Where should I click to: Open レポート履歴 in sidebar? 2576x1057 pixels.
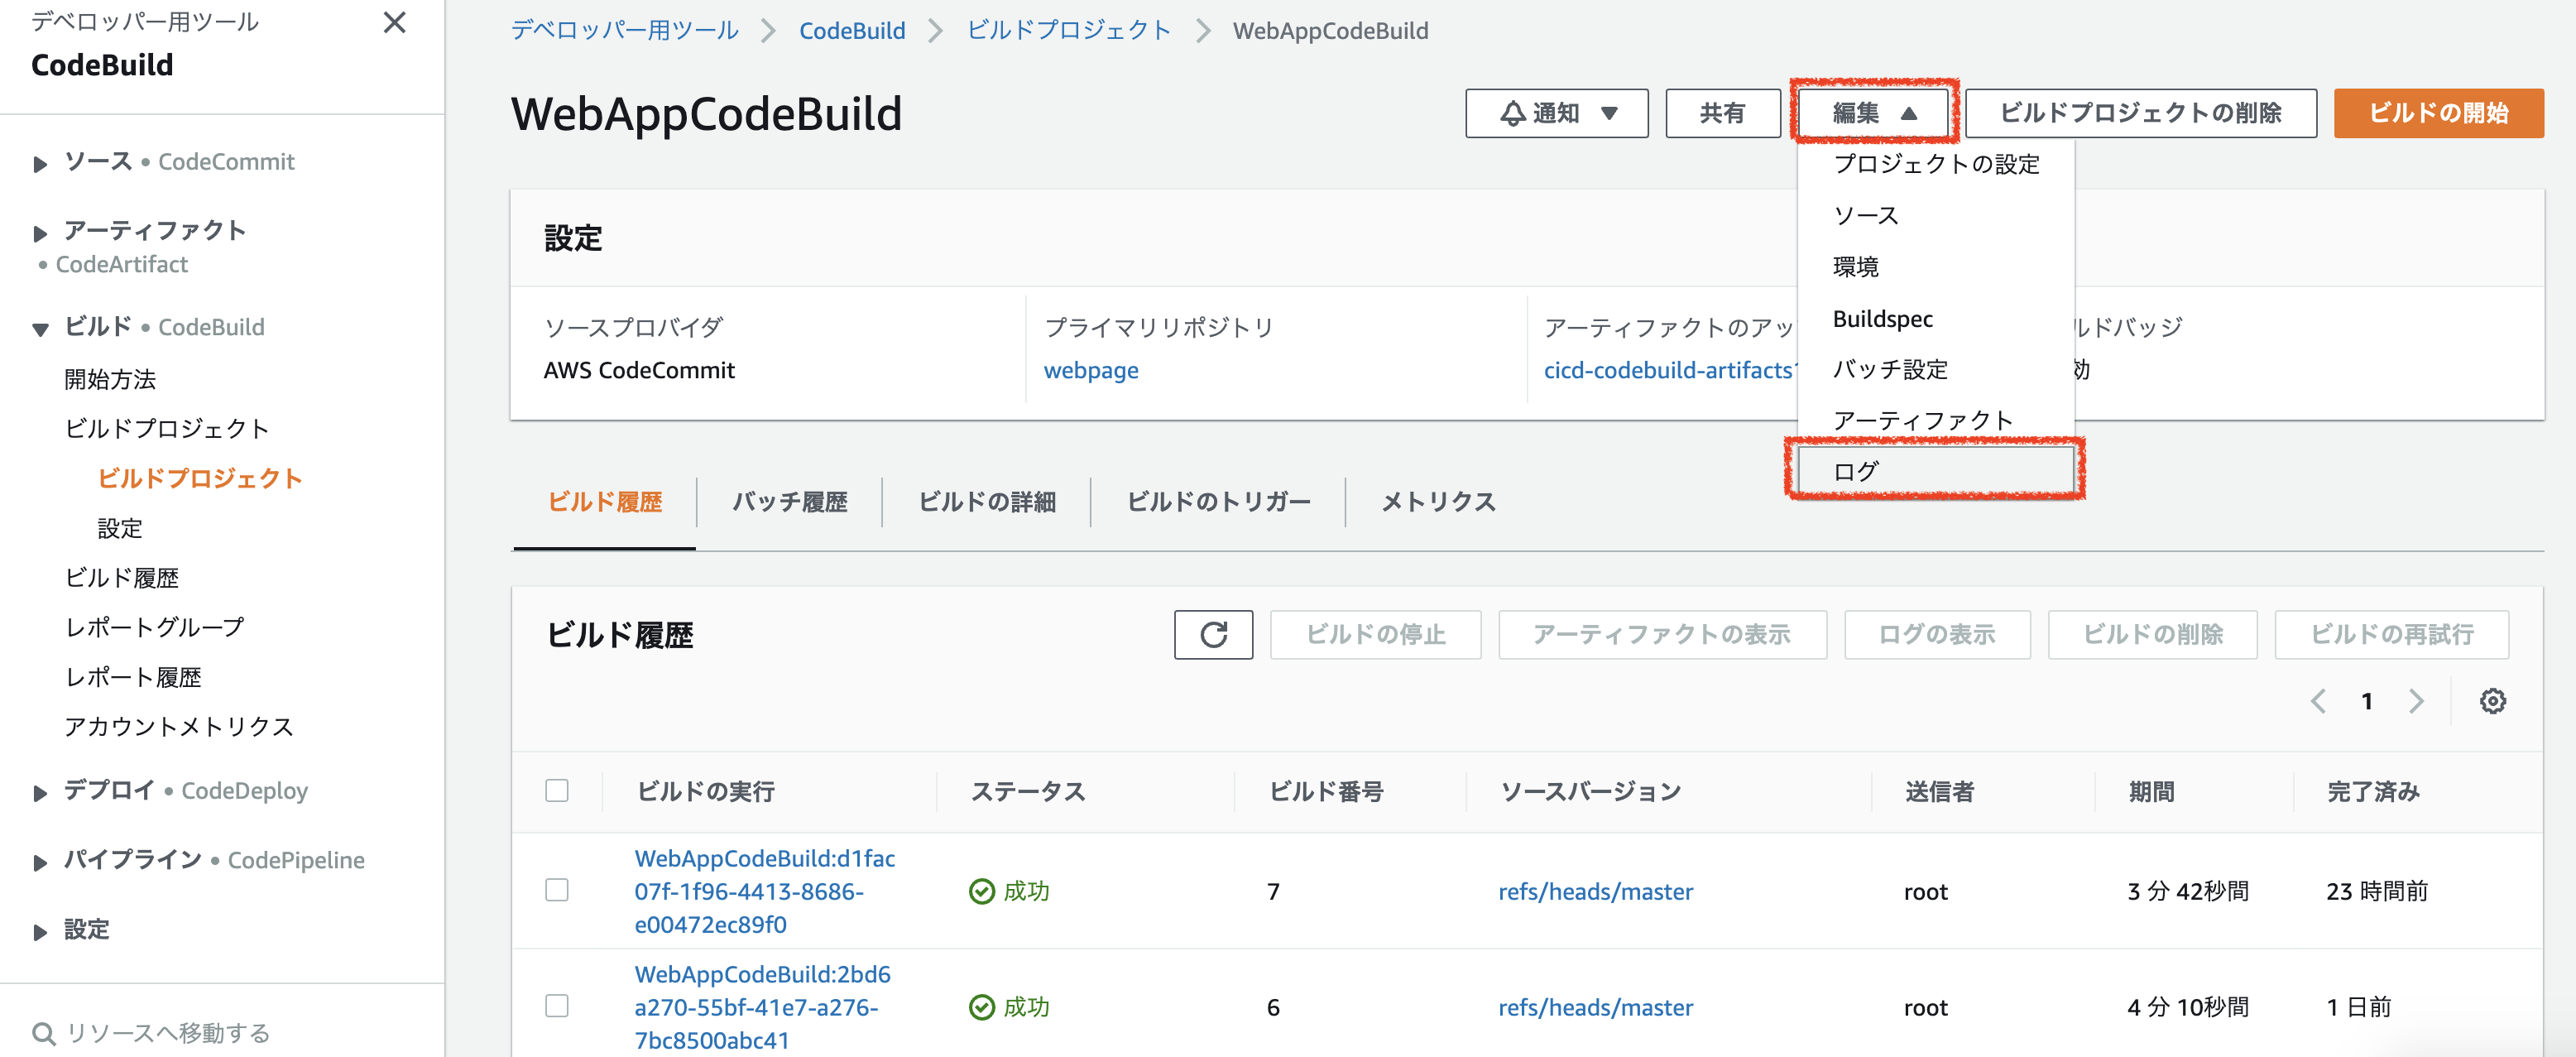point(133,677)
